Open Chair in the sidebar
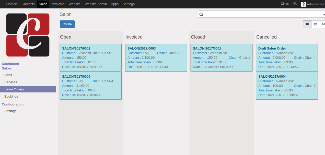 [8, 75]
